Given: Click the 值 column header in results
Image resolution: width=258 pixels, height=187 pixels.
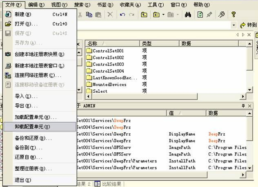Looking at the screenshot, I should click(186, 113).
